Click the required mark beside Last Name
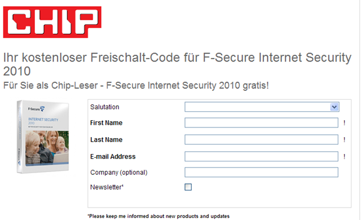 point(344,139)
